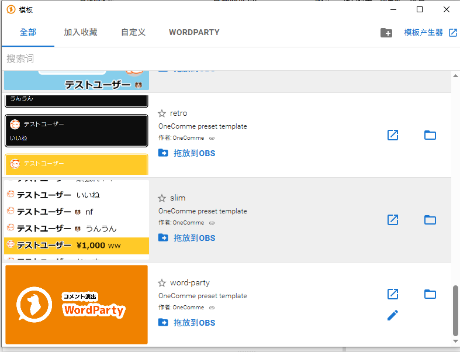460x352 pixels.
Task: Click word-party's OneComme preset template description
Action: (203, 296)
